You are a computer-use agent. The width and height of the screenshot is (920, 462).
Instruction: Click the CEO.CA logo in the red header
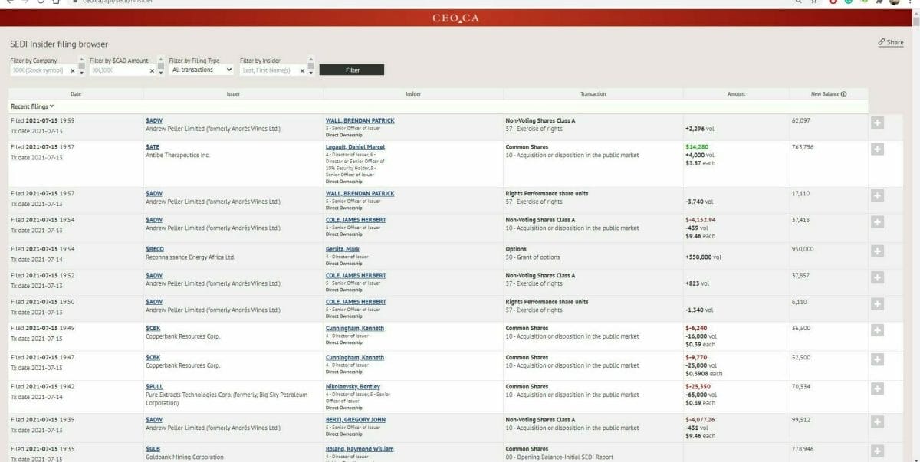coord(456,18)
